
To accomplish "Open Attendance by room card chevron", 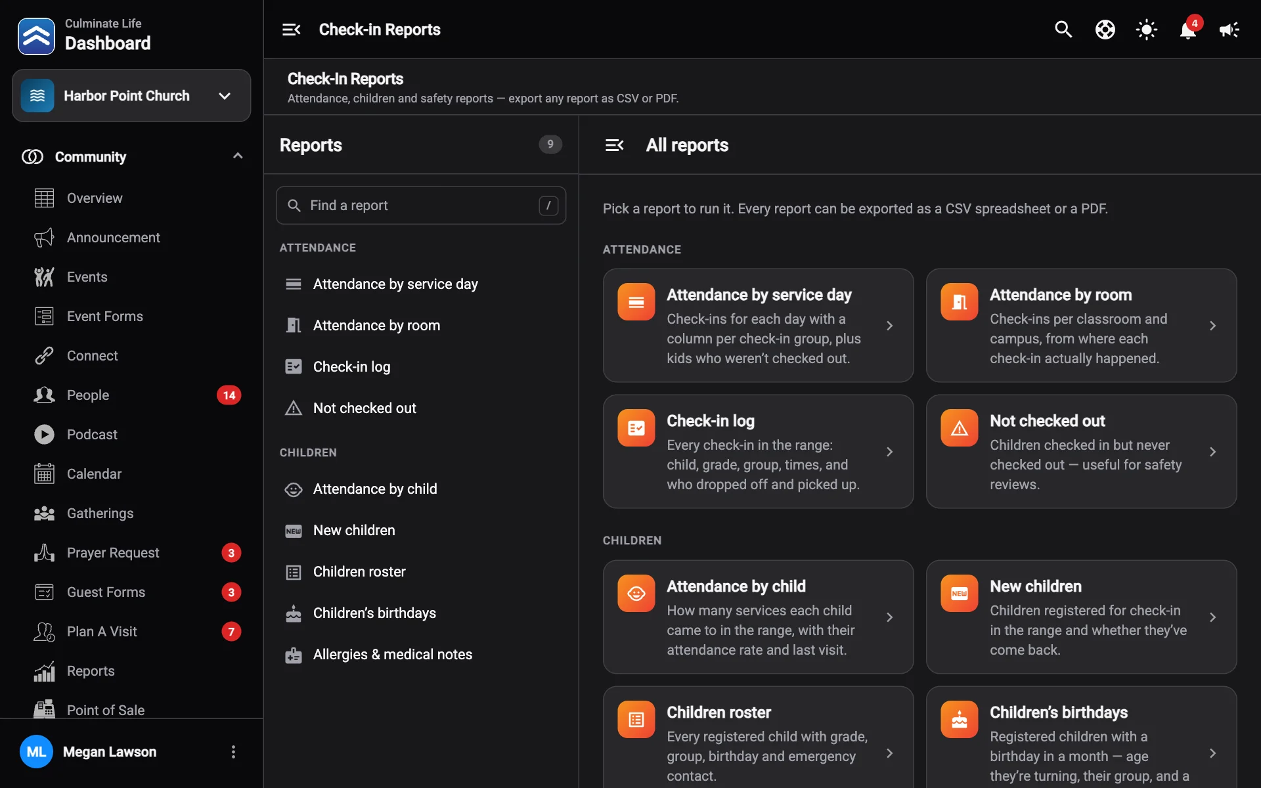I will click(x=1212, y=326).
